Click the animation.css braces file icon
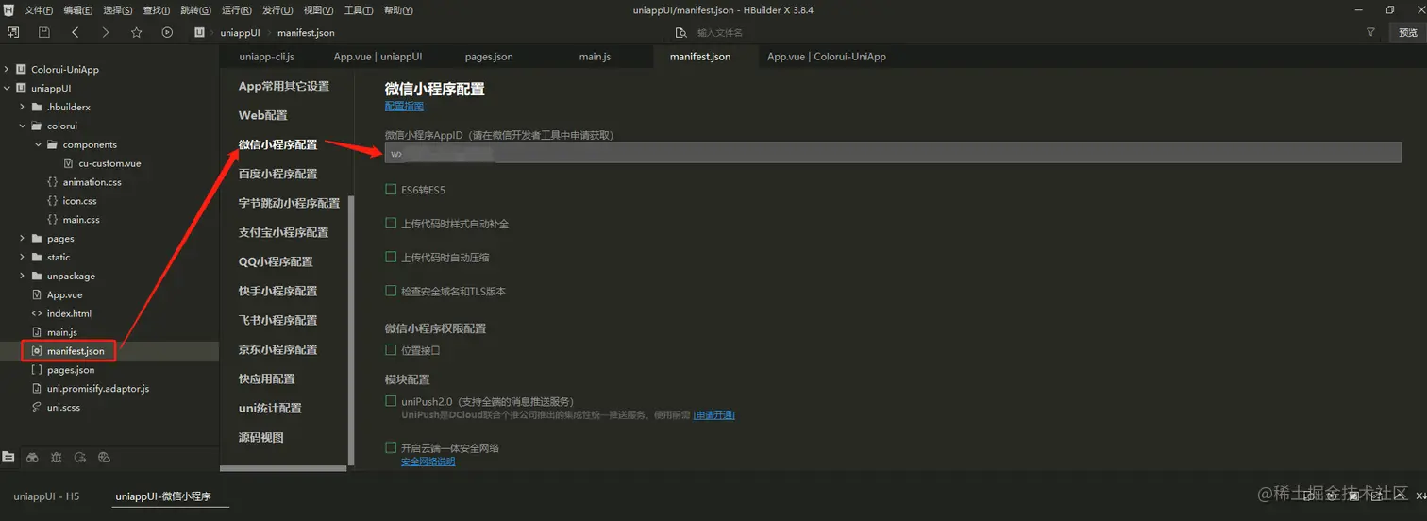Screen dimensions: 1427x521 point(52,182)
